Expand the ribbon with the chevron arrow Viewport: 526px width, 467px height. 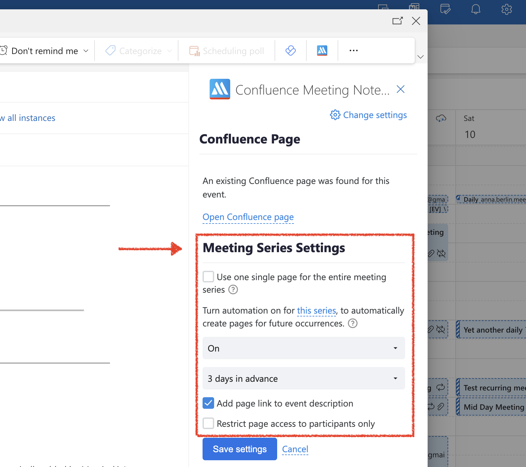coord(421,57)
